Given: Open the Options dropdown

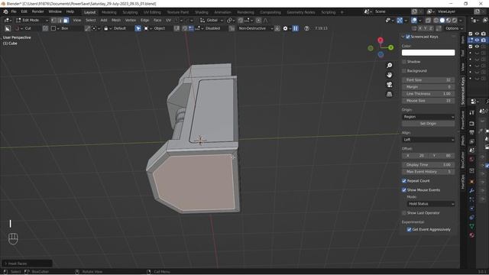Looking at the screenshot, I should tap(455, 28).
